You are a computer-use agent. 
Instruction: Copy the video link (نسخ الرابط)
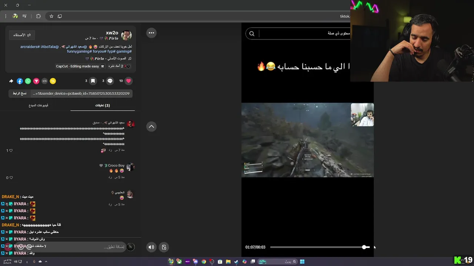20,93
